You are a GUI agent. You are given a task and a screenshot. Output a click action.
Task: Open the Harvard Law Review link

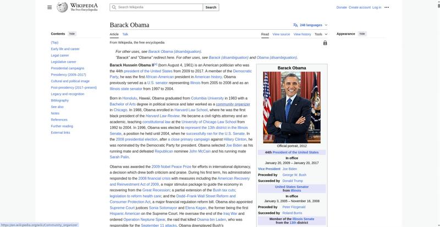click(x=162, y=116)
